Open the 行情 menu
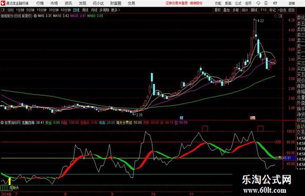 point(40,3)
